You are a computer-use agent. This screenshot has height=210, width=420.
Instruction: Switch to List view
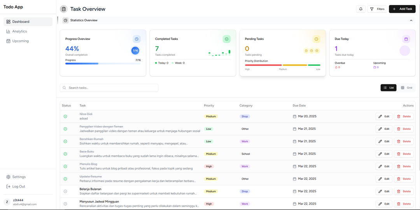(x=388, y=88)
